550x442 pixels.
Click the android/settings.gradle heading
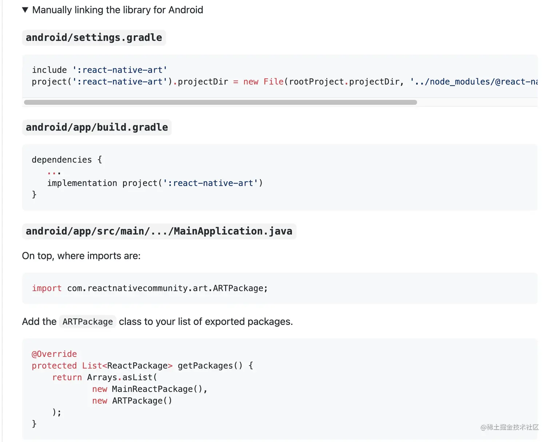pos(94,37)
